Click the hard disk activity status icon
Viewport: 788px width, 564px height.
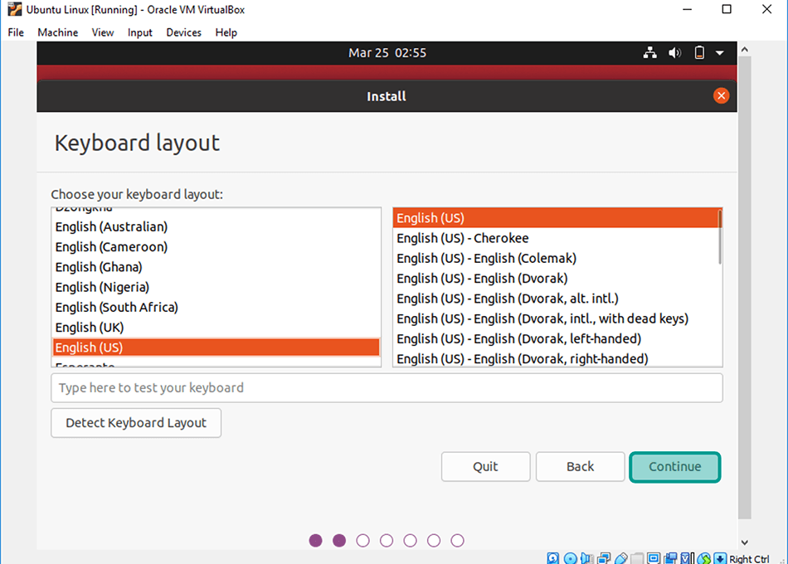tap(552, 558)
